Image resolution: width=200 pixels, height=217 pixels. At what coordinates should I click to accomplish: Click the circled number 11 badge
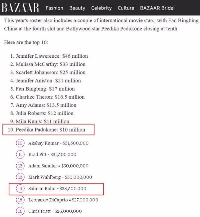coord(20,155)
